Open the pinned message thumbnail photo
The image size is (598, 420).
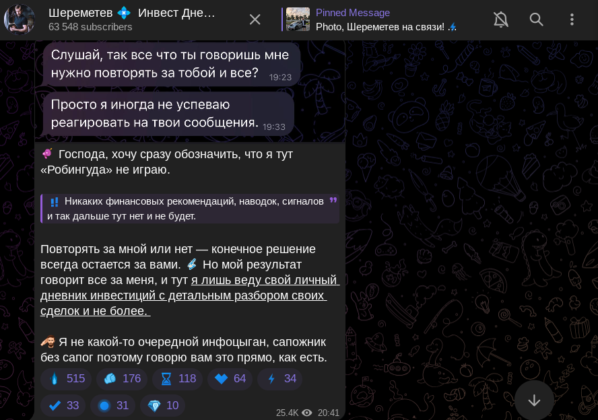(x=298, y=19)
